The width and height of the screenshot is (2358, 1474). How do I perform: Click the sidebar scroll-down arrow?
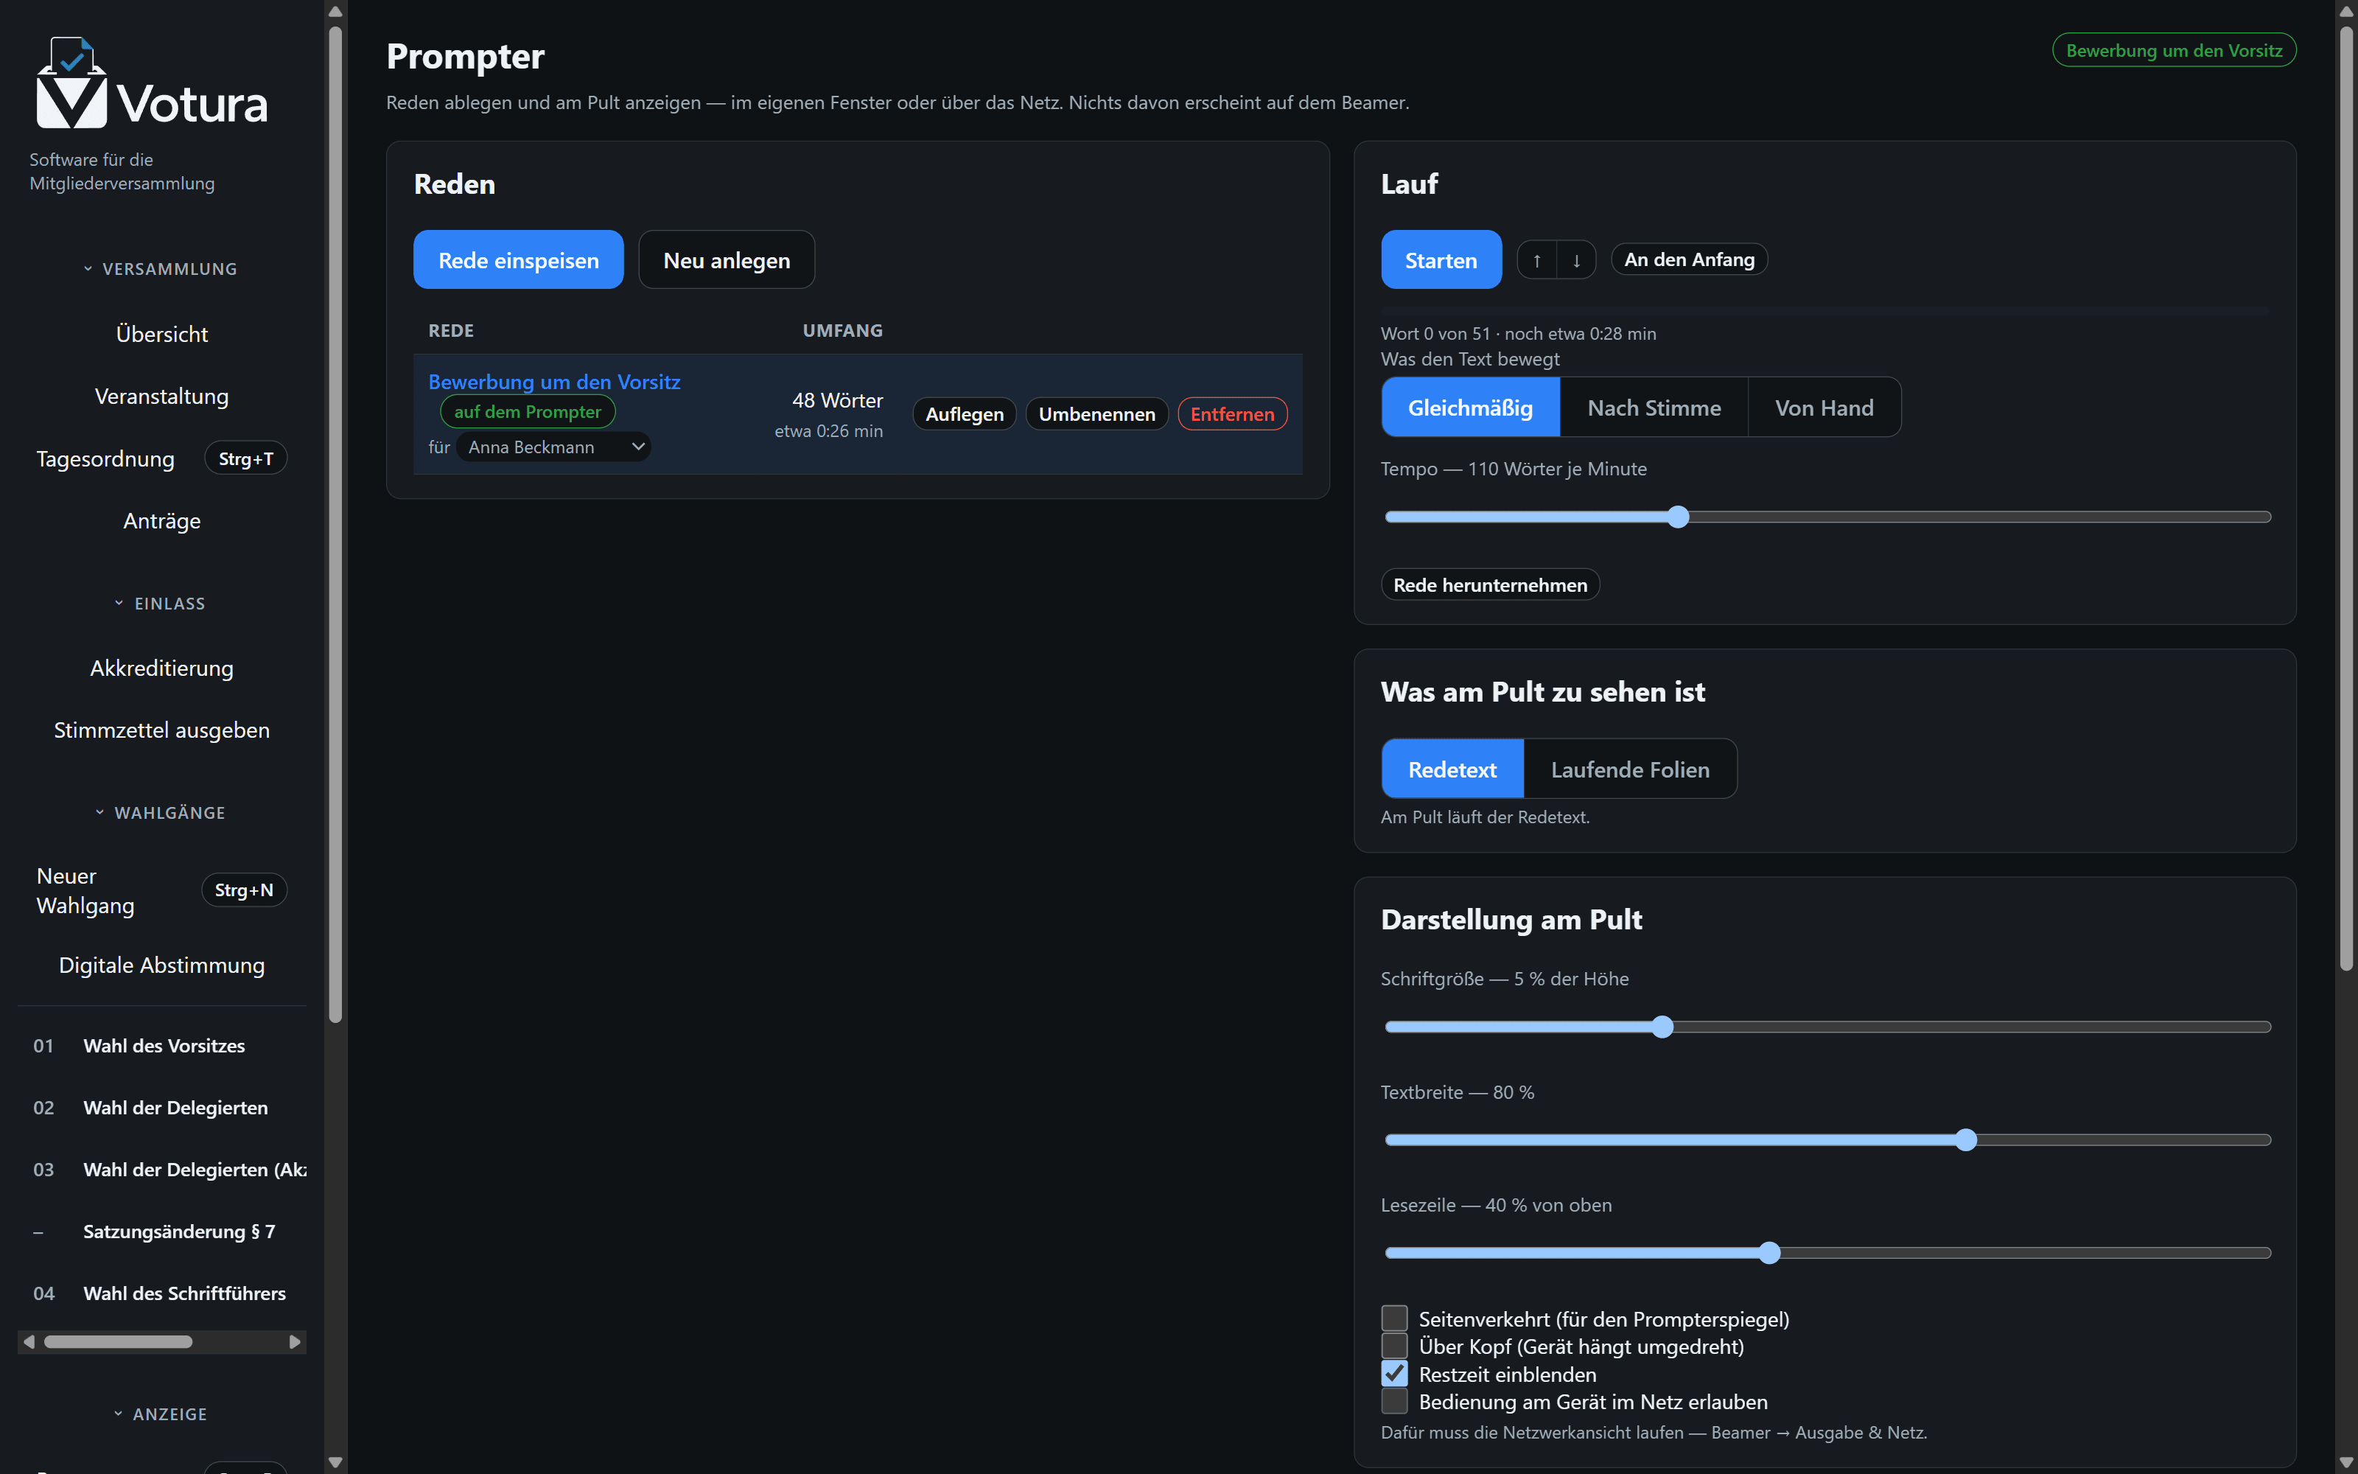[335, 1462]
